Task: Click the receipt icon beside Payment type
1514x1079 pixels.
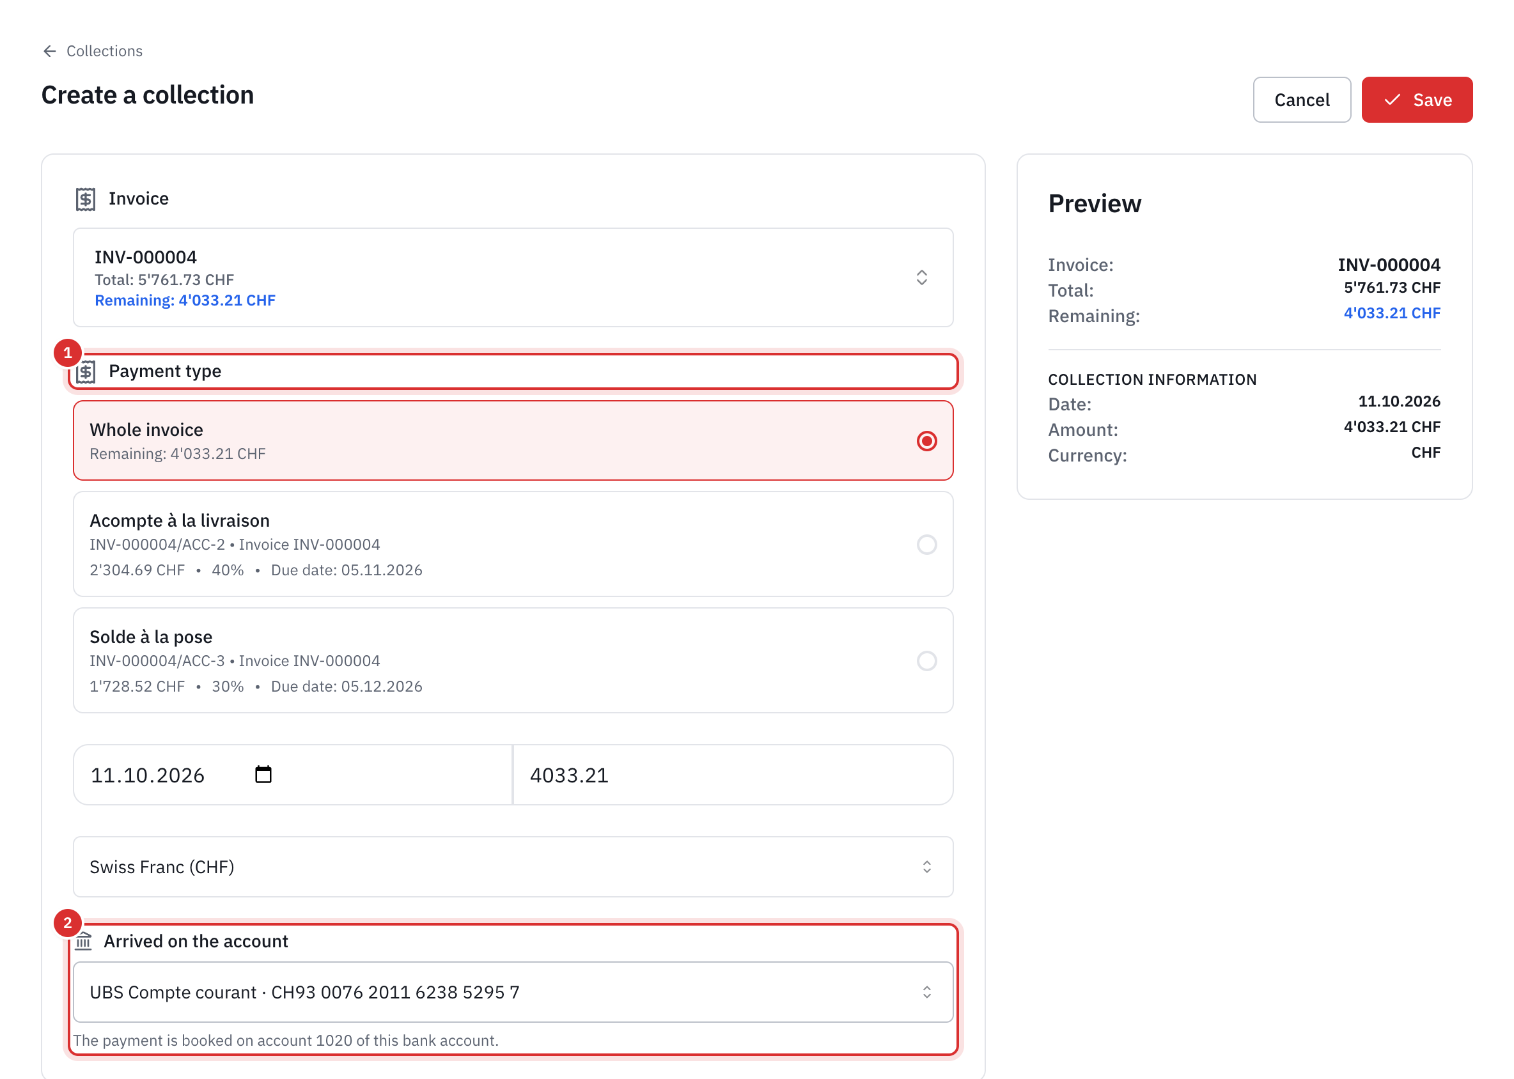Action: pos(86,371)
